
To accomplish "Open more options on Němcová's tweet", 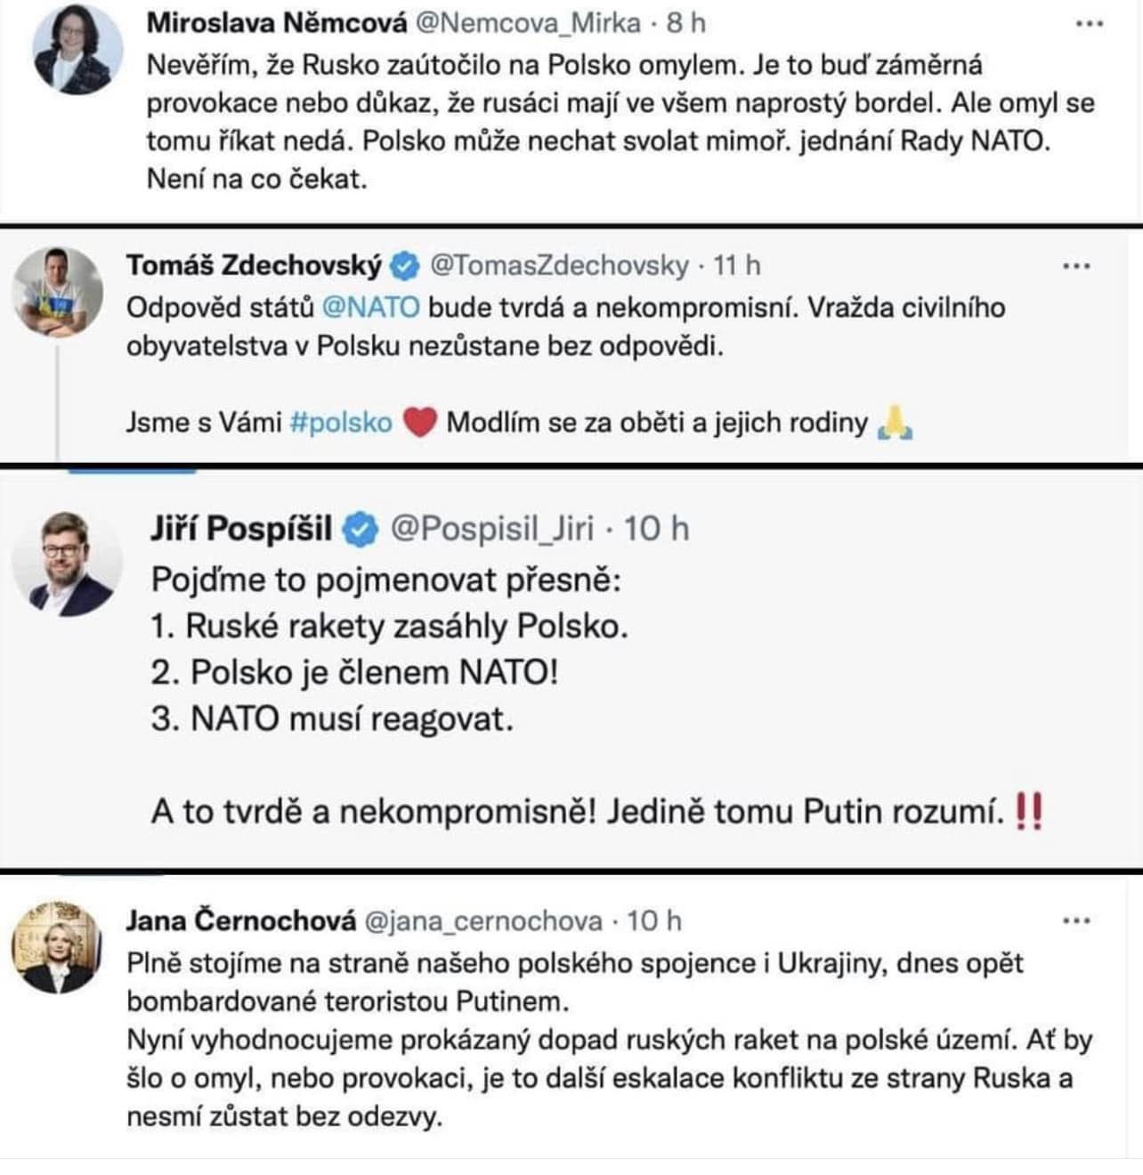I will 1090,24.
